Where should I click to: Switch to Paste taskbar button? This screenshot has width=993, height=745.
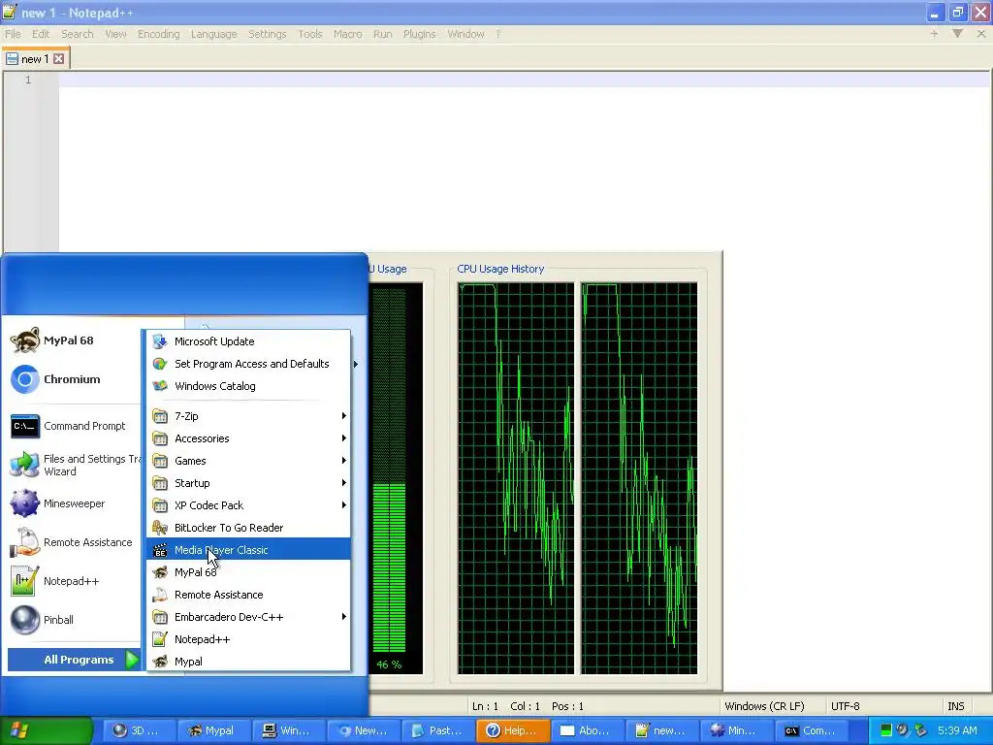pos(437,730)
